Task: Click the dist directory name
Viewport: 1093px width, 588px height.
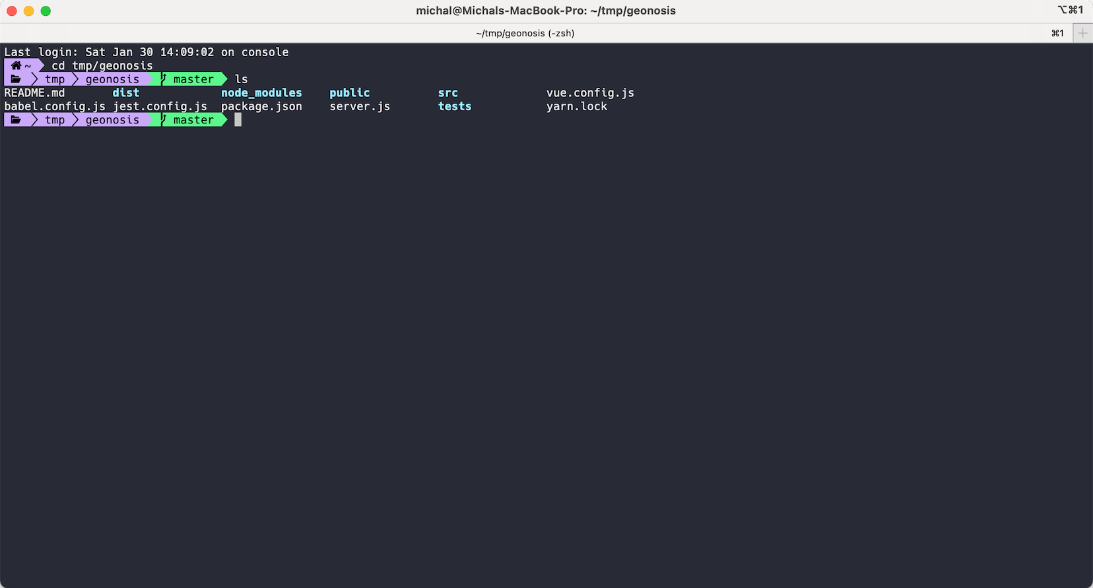Action: 126,93
